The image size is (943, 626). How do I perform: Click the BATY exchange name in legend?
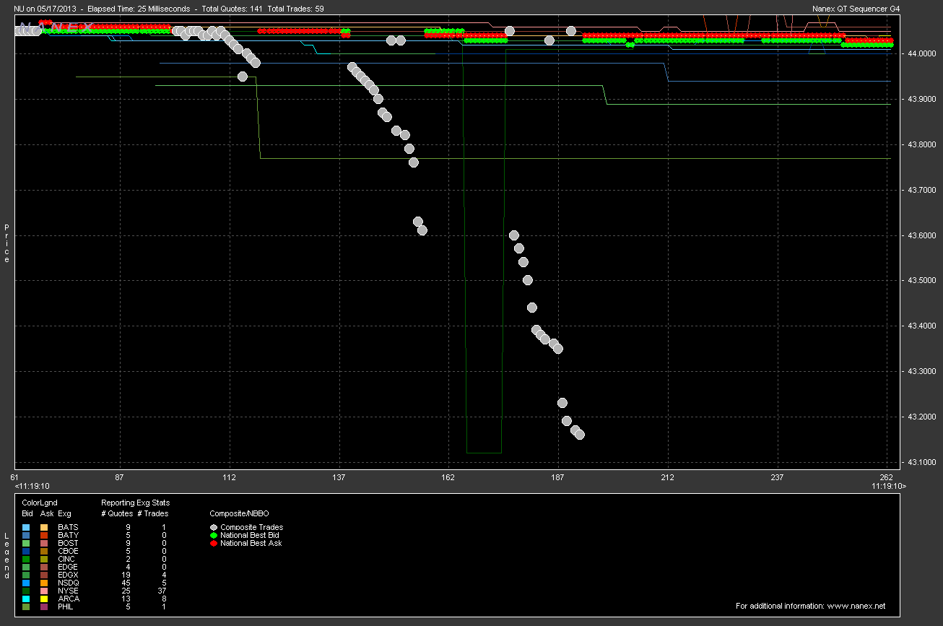[68, 536]
